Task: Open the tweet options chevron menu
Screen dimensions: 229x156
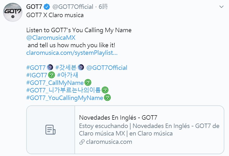Action: click(221, 7)
